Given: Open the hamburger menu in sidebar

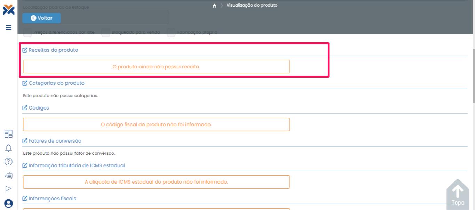Looking at the screenshot, I should [9, 28].
